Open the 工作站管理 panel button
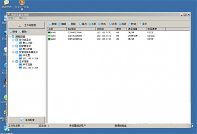Screen dimensions: 197x134 (26, 25)
